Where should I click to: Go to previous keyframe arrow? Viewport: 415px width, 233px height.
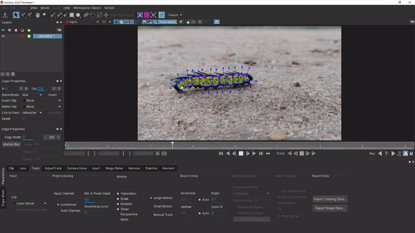tap(380, 153)
